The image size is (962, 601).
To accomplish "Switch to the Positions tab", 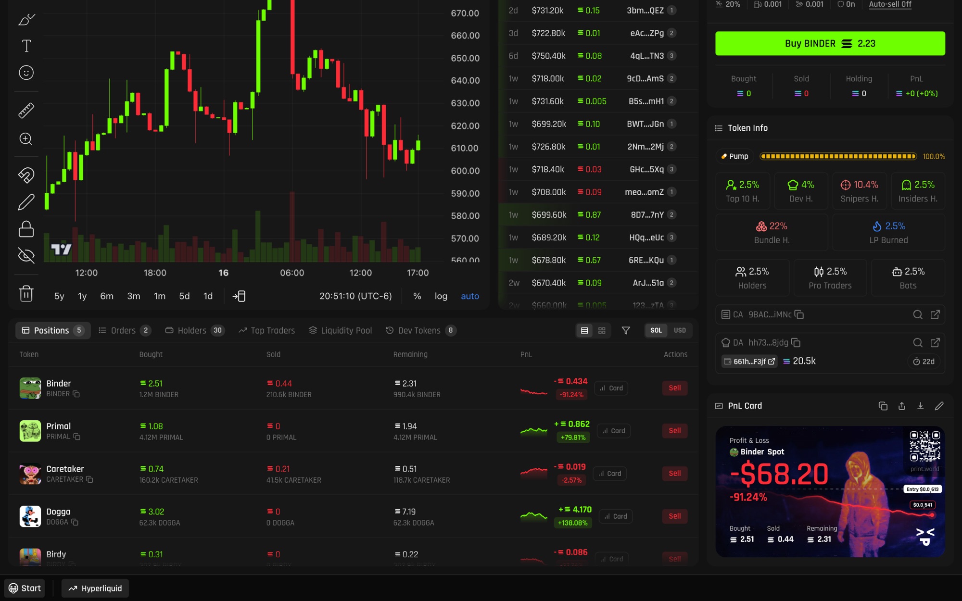I will [x=53, y=330].
